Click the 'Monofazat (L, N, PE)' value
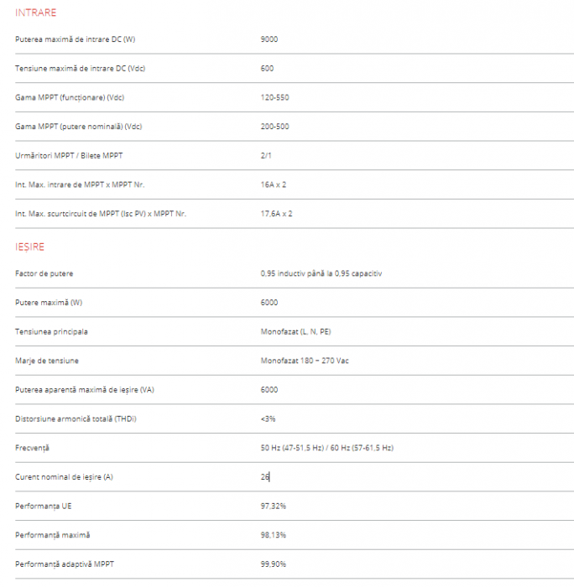The height and width of the screenshot is (587, 574). (x=295, y=331)
